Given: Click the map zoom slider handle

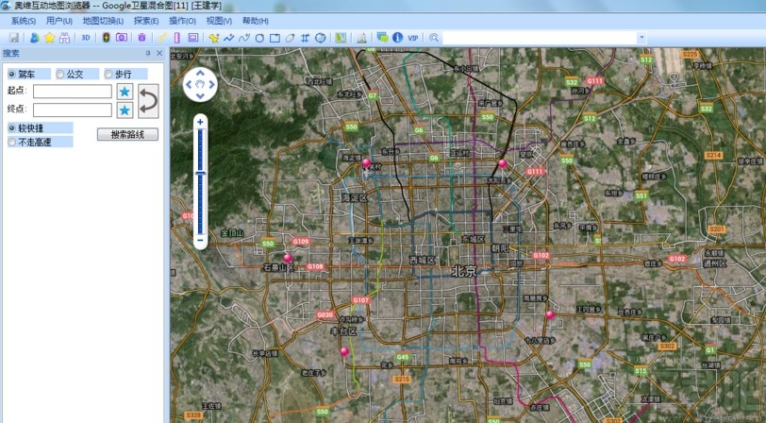Looking at the screenshot, I should pos(200,173).
